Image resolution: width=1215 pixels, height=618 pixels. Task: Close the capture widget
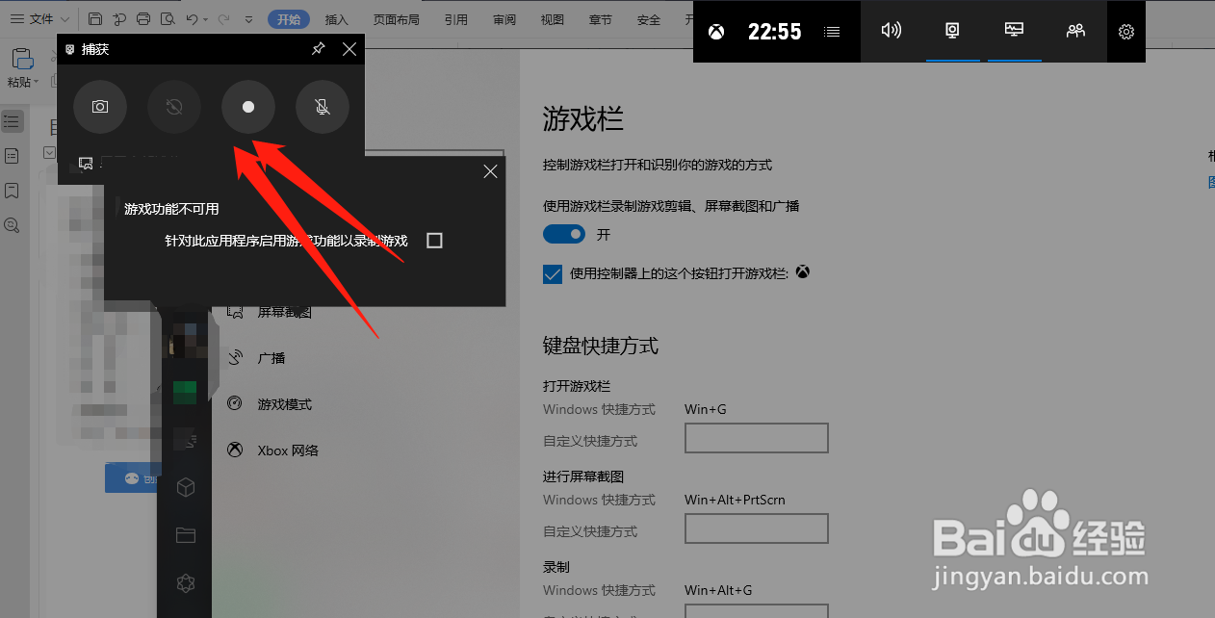coord(349,49)
